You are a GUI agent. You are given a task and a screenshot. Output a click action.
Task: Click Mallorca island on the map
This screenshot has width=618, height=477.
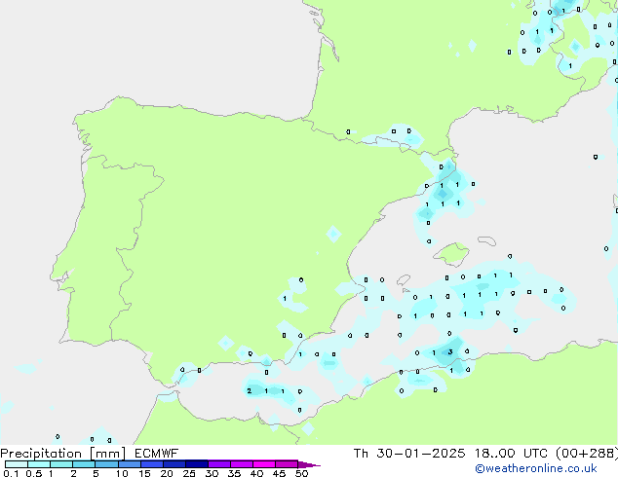tap(450, 255)
